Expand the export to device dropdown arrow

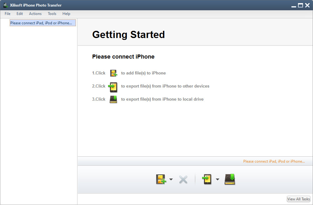point(218,179)
